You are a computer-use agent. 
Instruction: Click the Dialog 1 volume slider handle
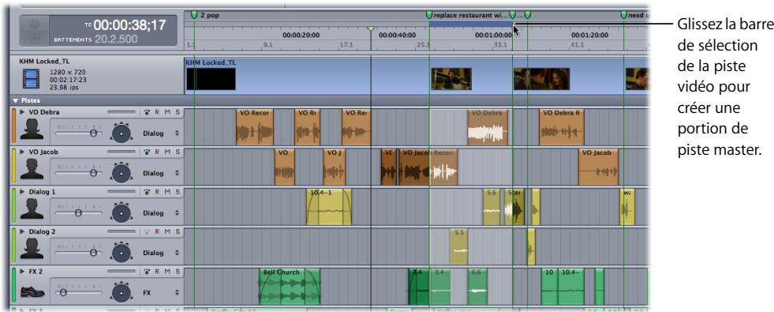[77, 212]
